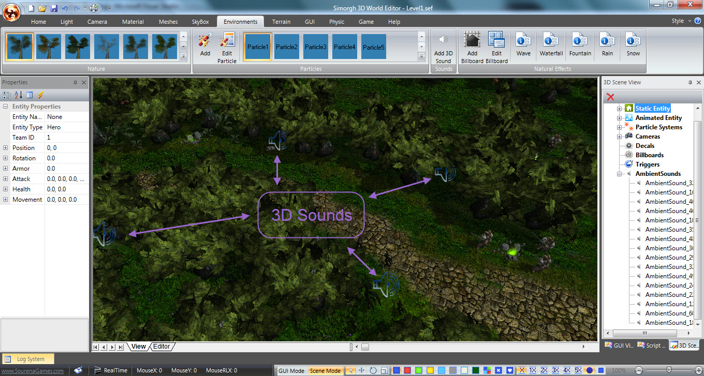Save the level with the floppy disk icon
This screenshot has height=376, width=704.
tap(53, 8)
